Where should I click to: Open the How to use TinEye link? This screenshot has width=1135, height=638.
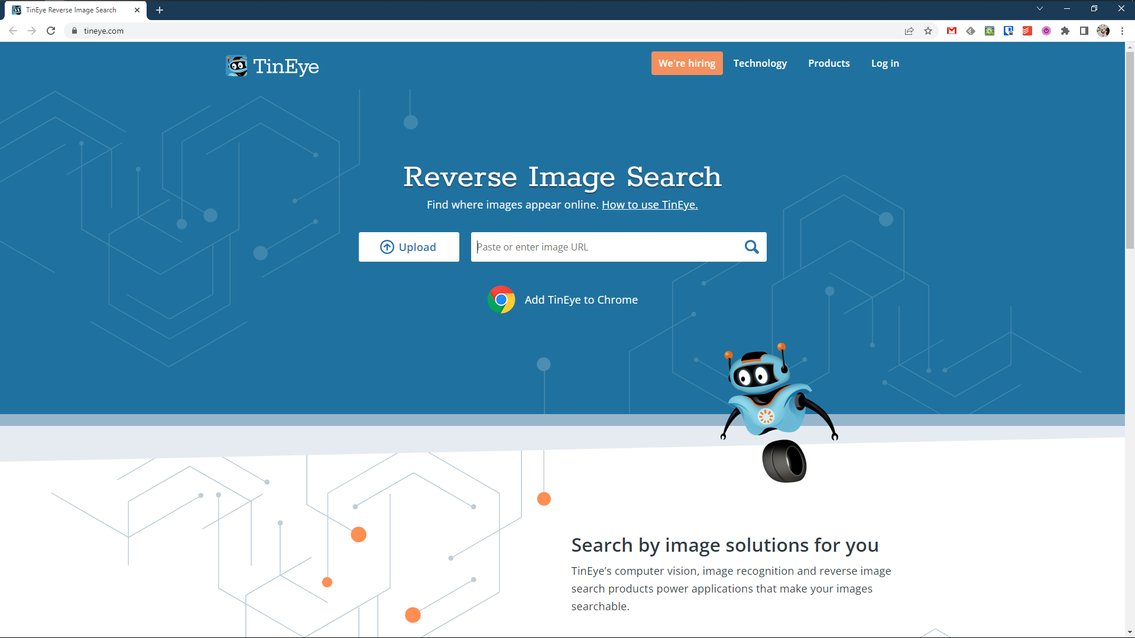650,204
